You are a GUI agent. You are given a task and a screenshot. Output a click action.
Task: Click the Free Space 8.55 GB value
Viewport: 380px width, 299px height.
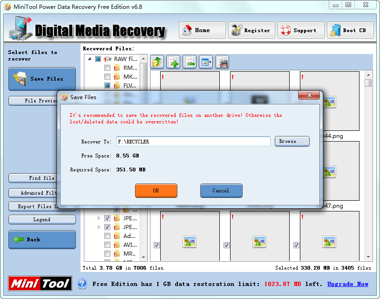click(128, 156)
